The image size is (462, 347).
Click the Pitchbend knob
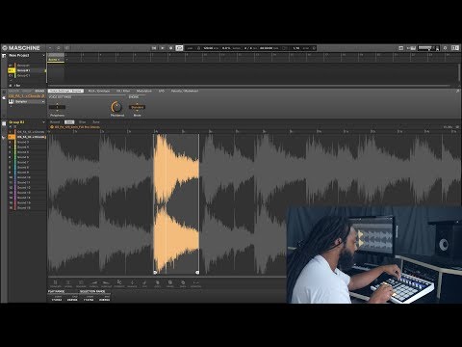point(116,107)
